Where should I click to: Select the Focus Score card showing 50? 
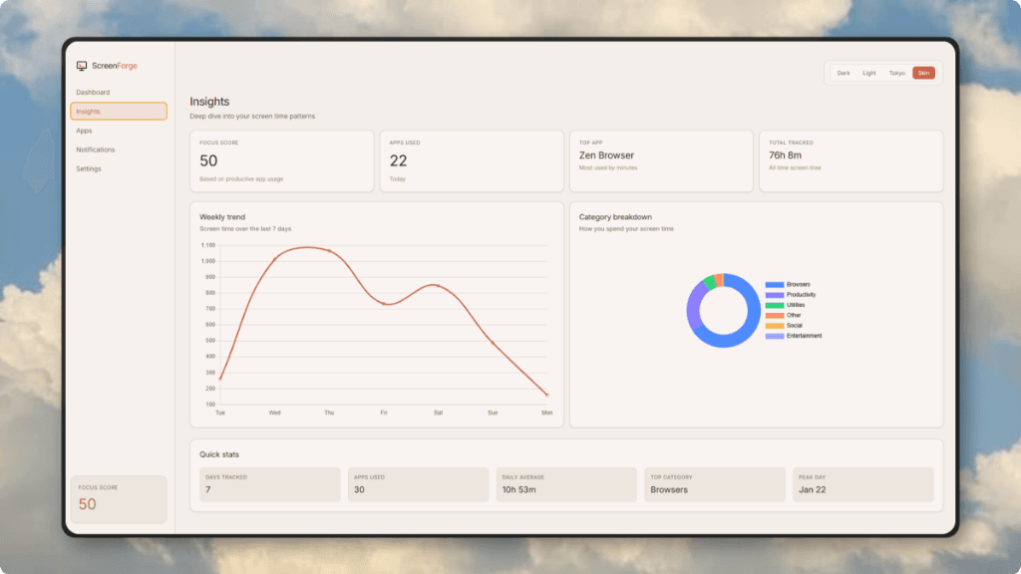[x=281, y=160]
